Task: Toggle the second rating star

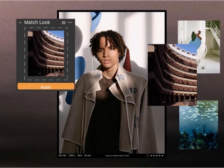Action: tap(154, 155)
